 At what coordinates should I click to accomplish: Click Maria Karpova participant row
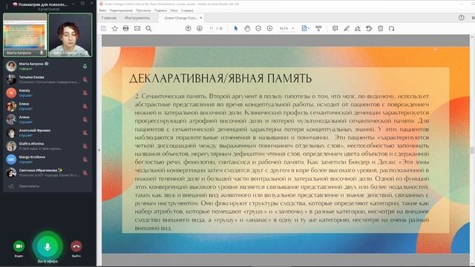coord(47,66)
